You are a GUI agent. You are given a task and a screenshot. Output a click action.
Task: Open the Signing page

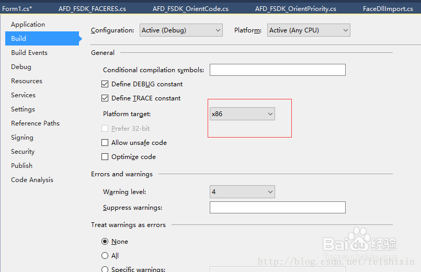tap(22, 138)
